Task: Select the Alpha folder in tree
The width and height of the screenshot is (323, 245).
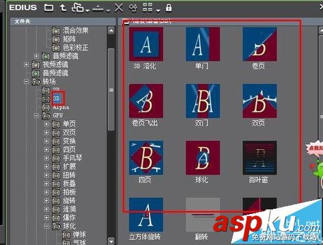Action: click(x=56, y=107)
